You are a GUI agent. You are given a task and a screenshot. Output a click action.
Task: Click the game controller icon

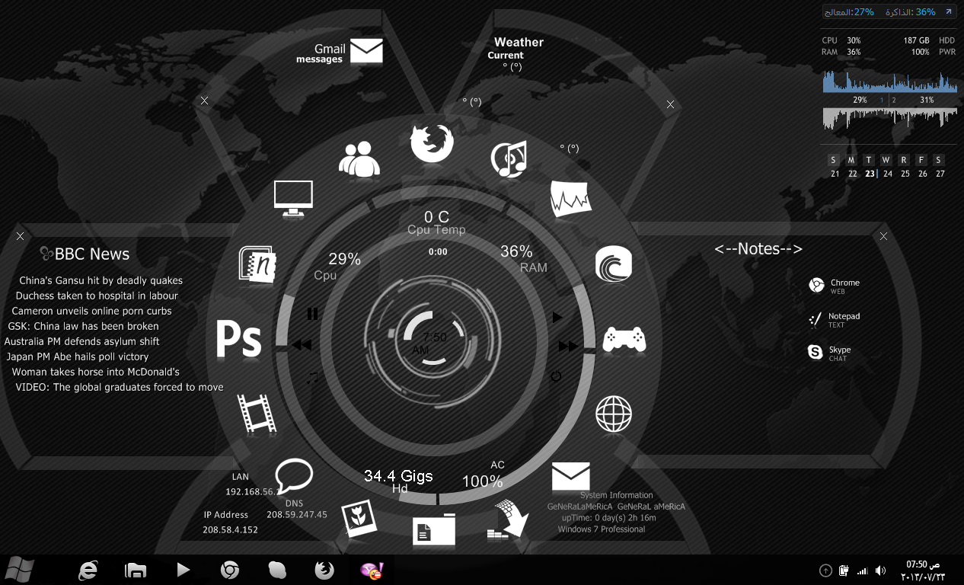pyautogui.click(x=624, y=339)
